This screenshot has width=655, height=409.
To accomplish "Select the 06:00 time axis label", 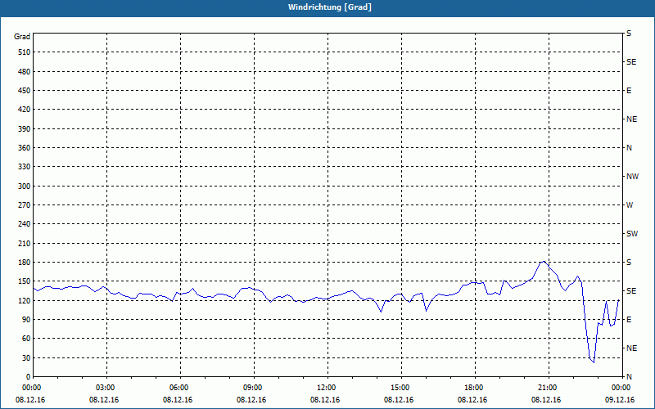I will pyautogui.click(x=179, y=388).
